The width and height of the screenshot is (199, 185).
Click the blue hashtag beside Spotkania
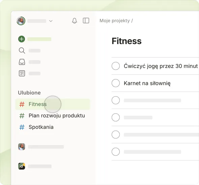[22, 127]
